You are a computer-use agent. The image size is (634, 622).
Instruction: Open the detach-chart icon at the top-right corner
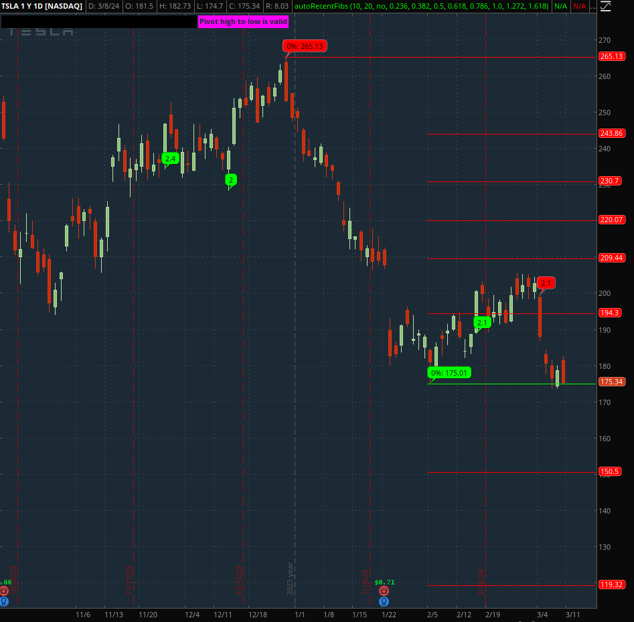606,6
